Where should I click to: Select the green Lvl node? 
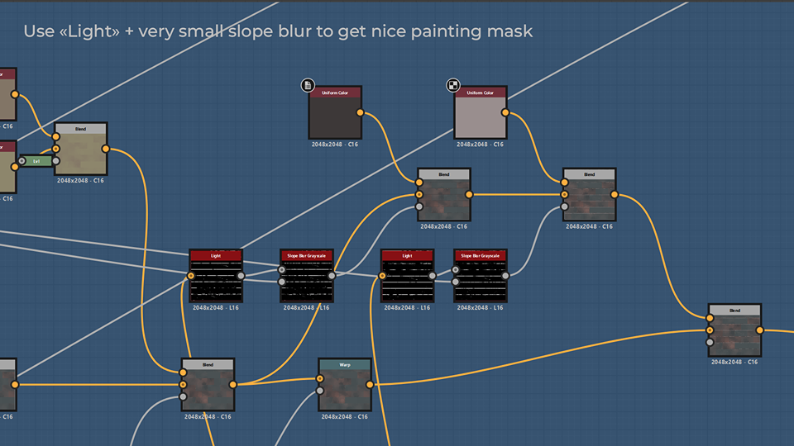pos(36,161)
